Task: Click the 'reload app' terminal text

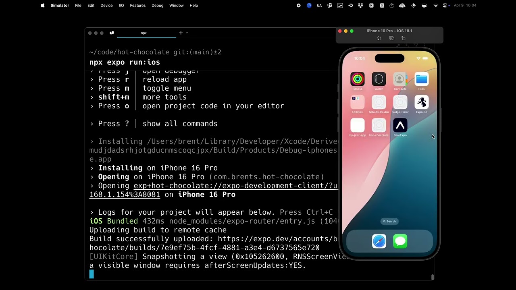Action: tap(164, 79)
